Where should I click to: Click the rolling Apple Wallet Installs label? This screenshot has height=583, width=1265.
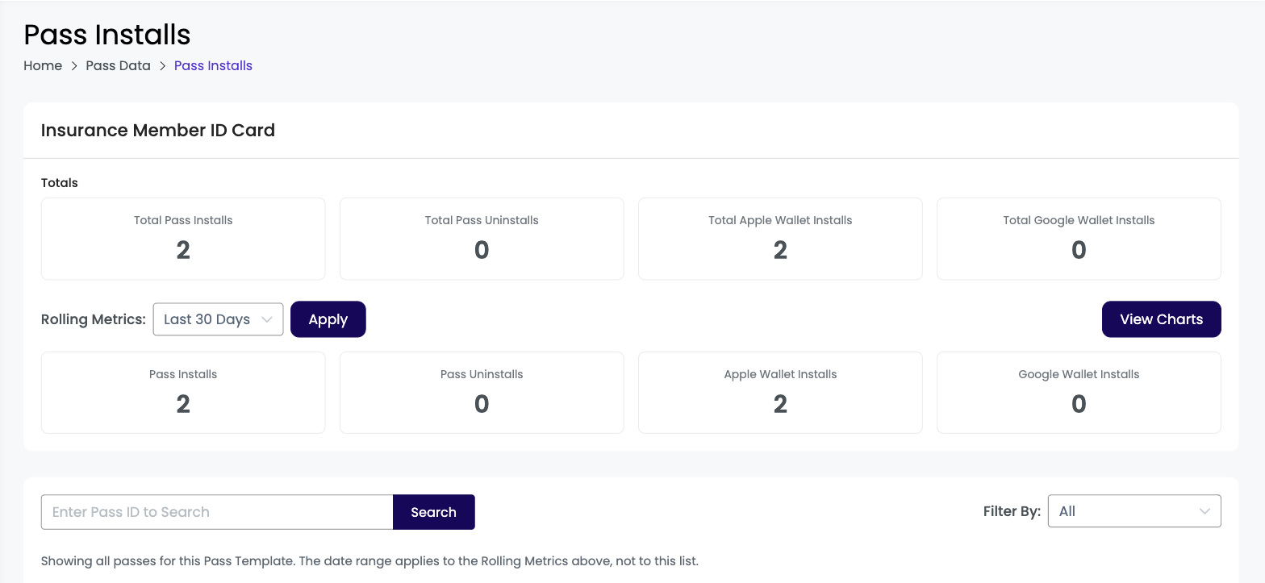pyautogui.click(x=780, y=374)
